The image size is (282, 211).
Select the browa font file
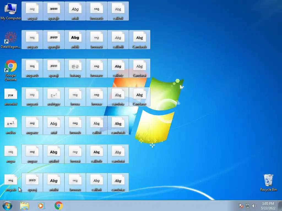(x=75, y=97)
